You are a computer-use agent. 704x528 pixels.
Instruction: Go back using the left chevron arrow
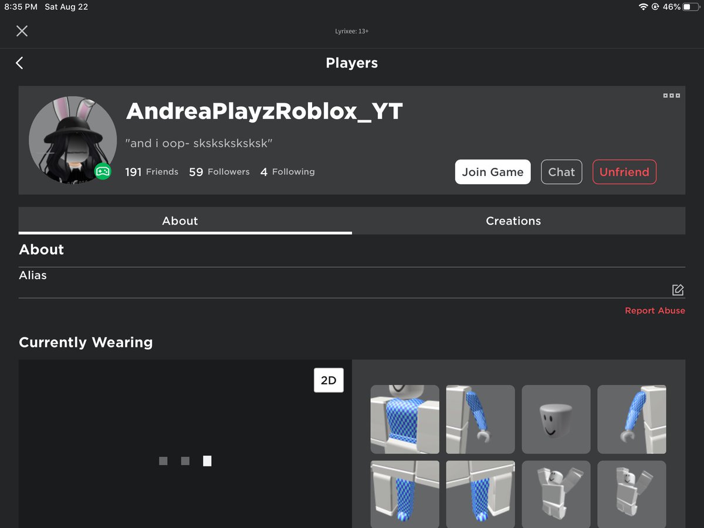pos(19,63)
